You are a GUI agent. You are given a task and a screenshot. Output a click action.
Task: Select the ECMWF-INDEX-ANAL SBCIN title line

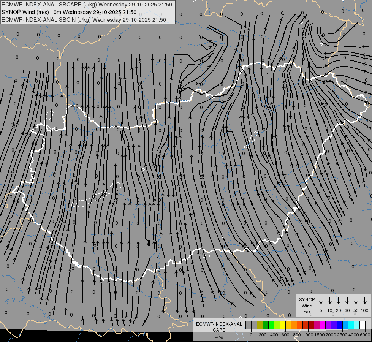[84, 20]
